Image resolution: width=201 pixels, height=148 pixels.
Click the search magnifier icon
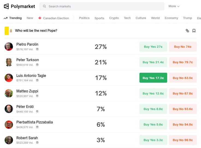coord(44,6)
